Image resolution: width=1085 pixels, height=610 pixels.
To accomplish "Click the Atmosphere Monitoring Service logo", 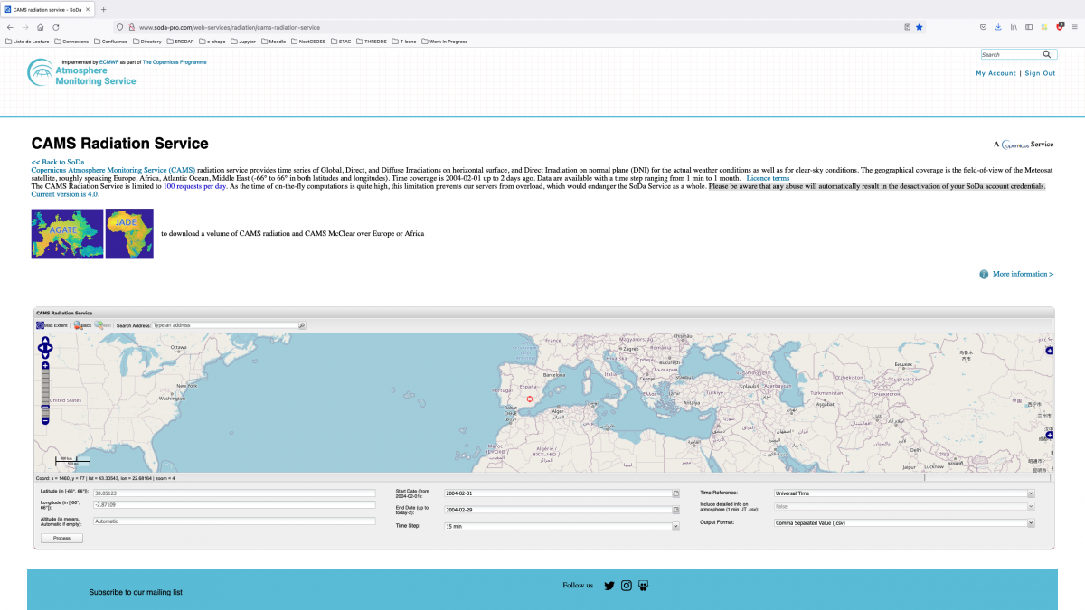I will (81, 72).
